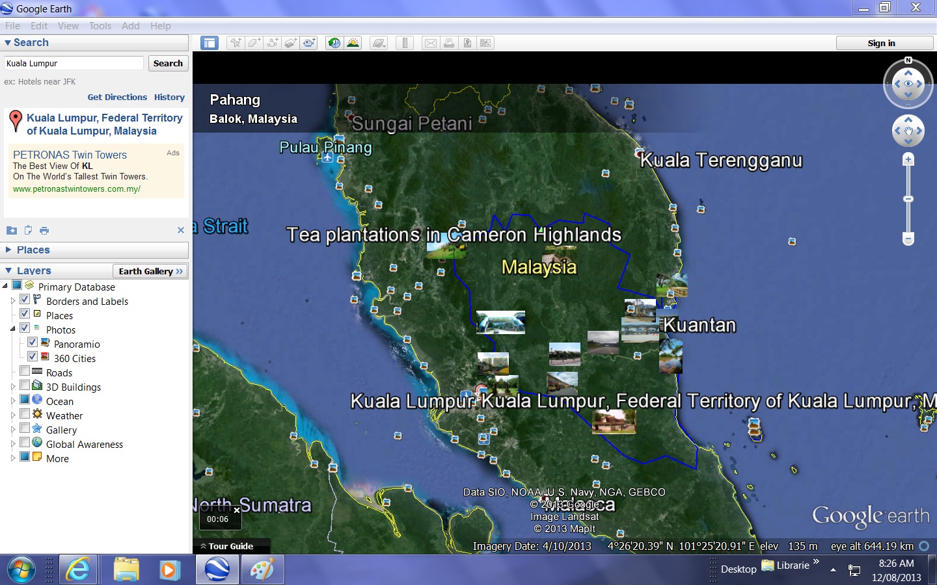The image size is (937, 585).
Task: Click the Add Placemark pushpin icon
Action: (236, 43)
